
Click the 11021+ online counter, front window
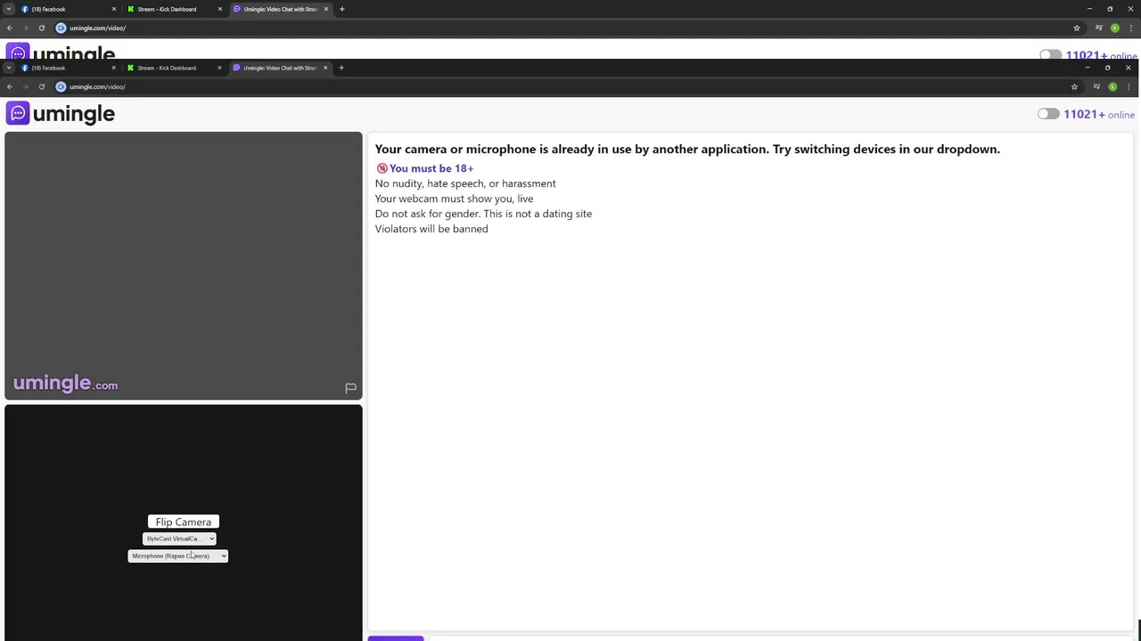pyautogui.click(x=1098, y=114)
